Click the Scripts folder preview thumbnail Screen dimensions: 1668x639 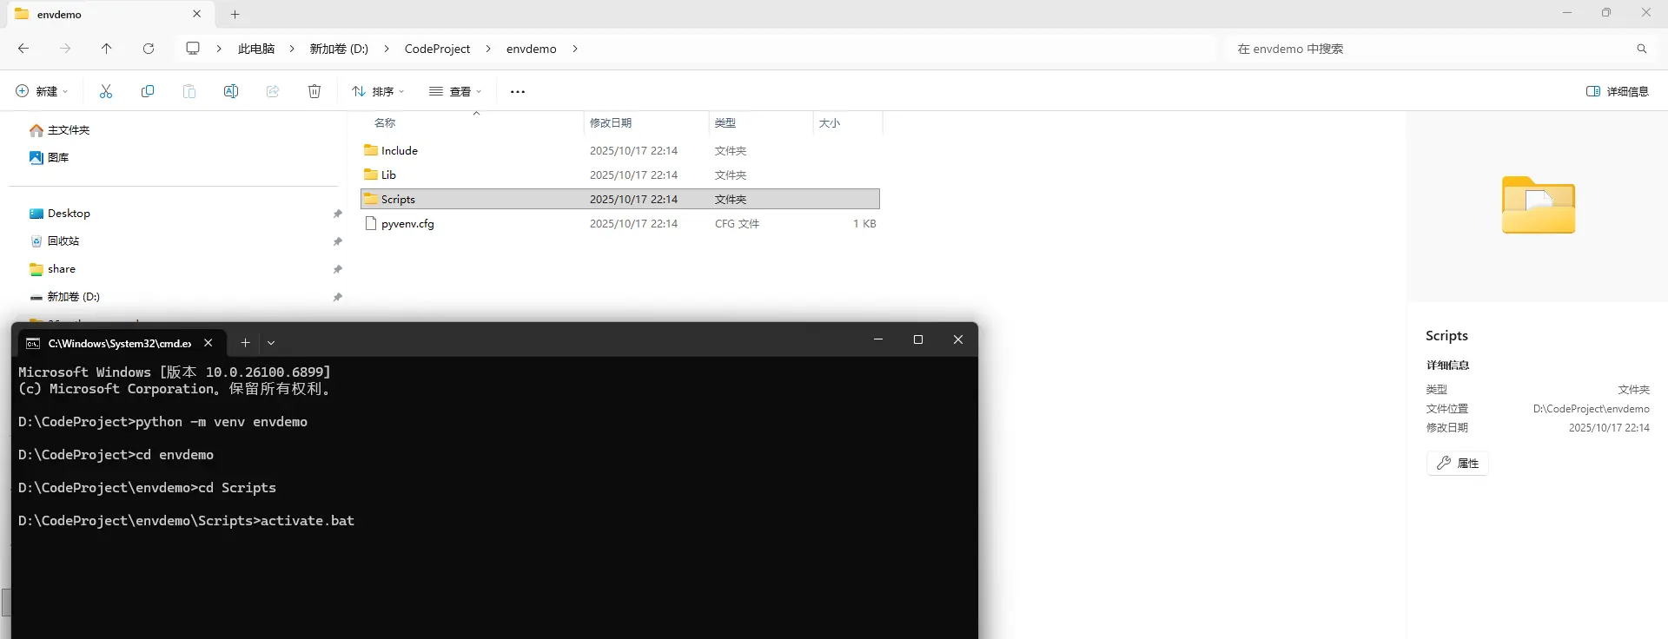pyautogui.click(x=1539, y=205)
